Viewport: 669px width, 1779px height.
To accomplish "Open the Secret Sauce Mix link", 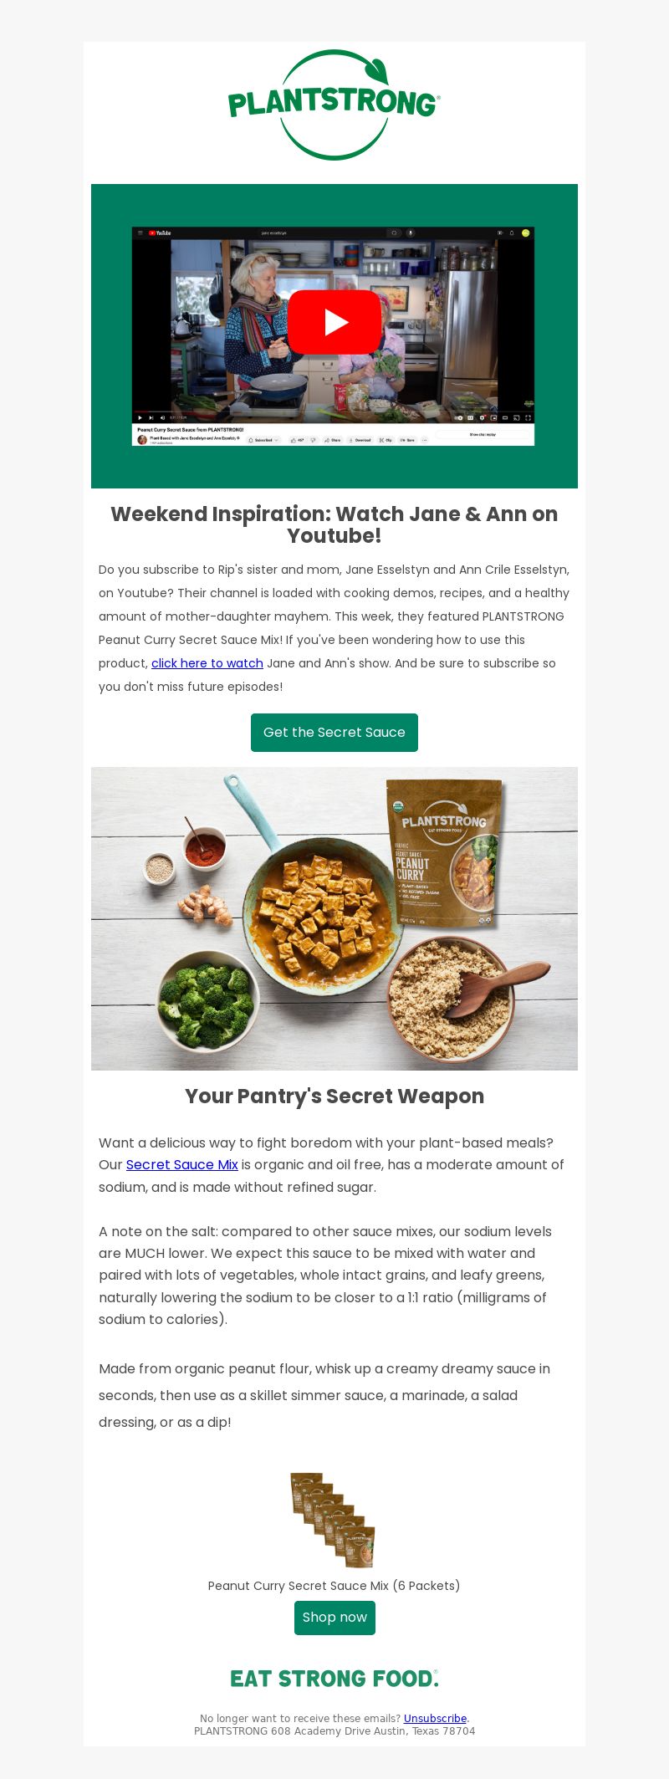I will point(182,1164).
